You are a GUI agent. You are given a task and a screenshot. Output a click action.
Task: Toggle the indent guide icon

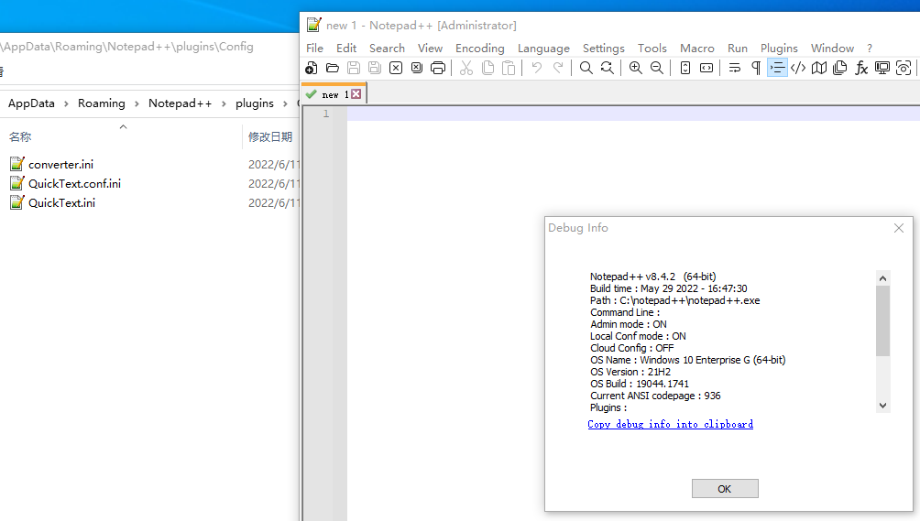click(777, 68)
